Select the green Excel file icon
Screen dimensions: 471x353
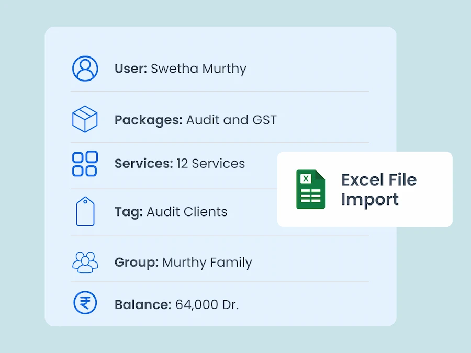point(310,189)
